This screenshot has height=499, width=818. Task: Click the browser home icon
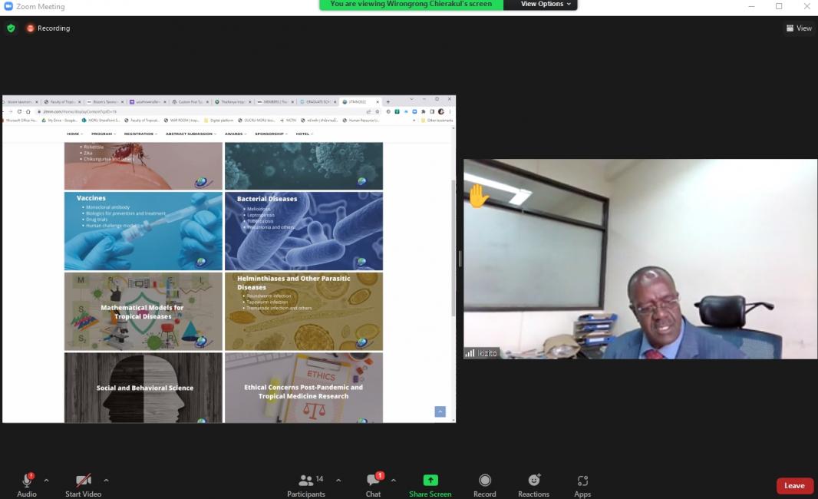[x=28, y=112]
